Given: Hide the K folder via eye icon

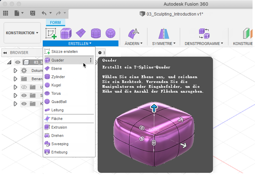Looking at the screenshot, I should 24,104.
